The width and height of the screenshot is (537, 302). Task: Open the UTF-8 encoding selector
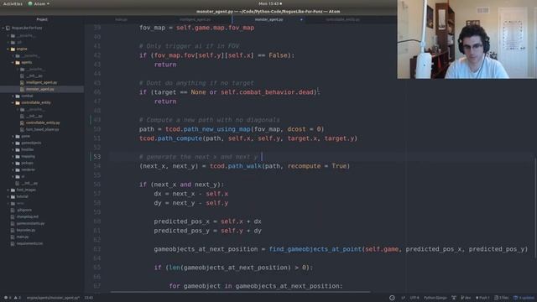[x=414, y=298]
